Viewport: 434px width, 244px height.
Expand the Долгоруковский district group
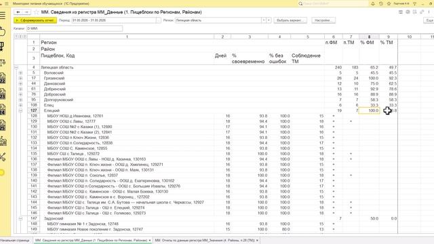(x=20, y=100)
